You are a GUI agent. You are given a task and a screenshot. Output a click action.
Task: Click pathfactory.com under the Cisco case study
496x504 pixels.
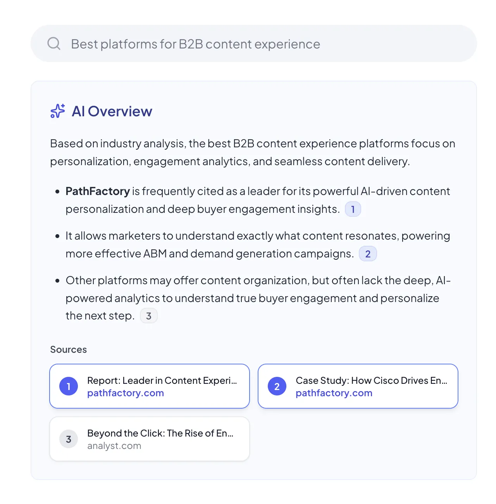pyautogui.click(x=334, y=393)
